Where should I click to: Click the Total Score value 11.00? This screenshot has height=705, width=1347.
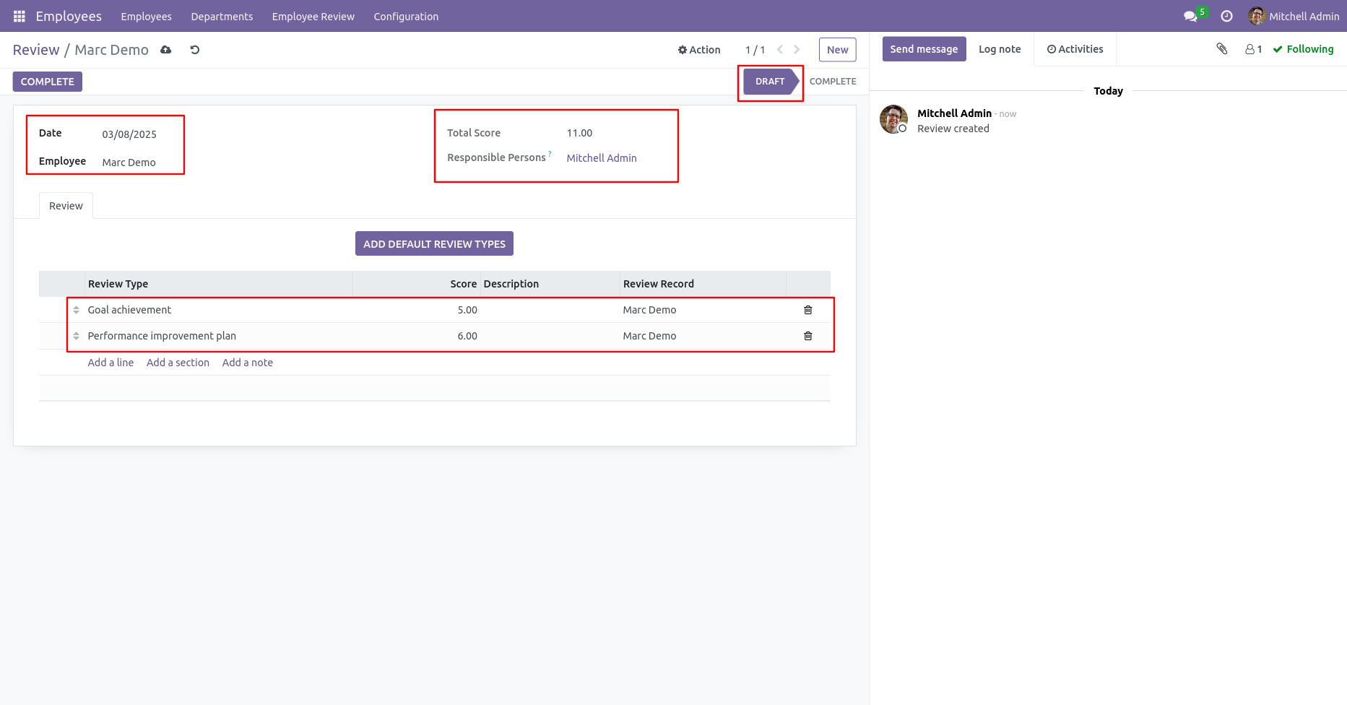pos(579,133)
